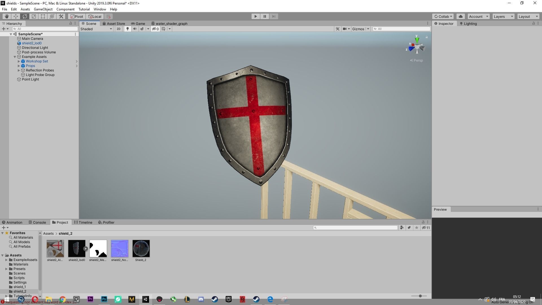The width and height of the screenshot is (542, 305).
Task: Select shield2_lod0 in Hierarchy
Action: pos(32,43)
